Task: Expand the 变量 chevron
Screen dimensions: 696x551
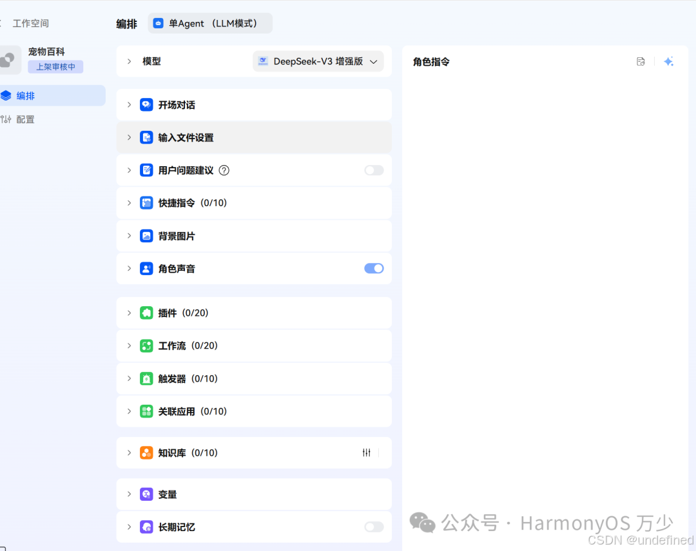Action: (129, 494)
